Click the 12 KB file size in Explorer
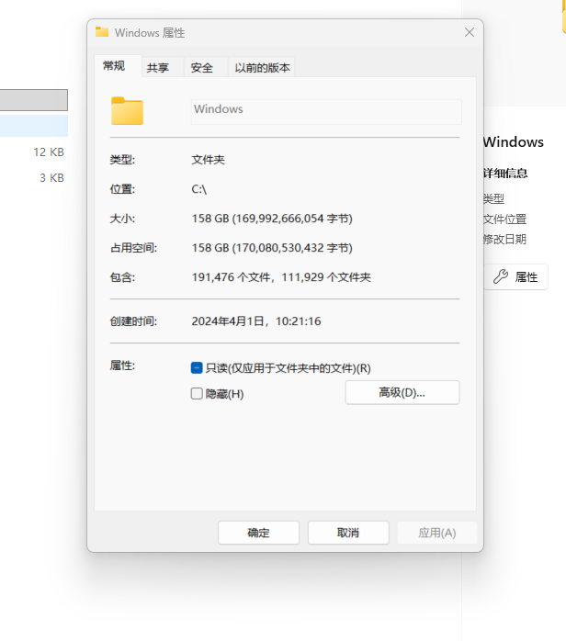 [49, 152]
